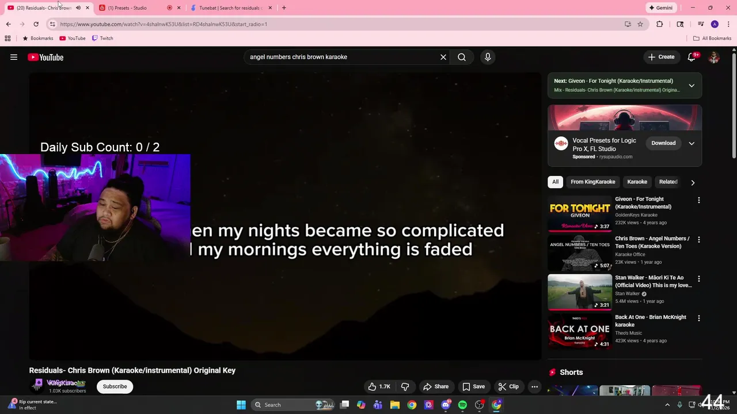
Task: Subscribe to the KingKaraoke channel
Action: [x=115, y=386]
